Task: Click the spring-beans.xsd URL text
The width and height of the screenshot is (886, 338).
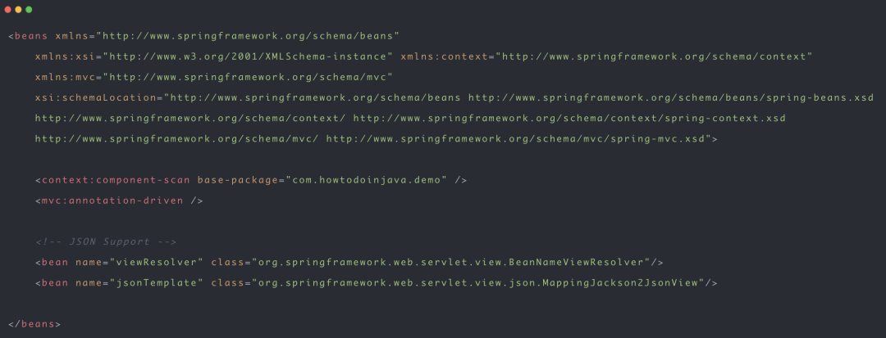Action: 671,98
